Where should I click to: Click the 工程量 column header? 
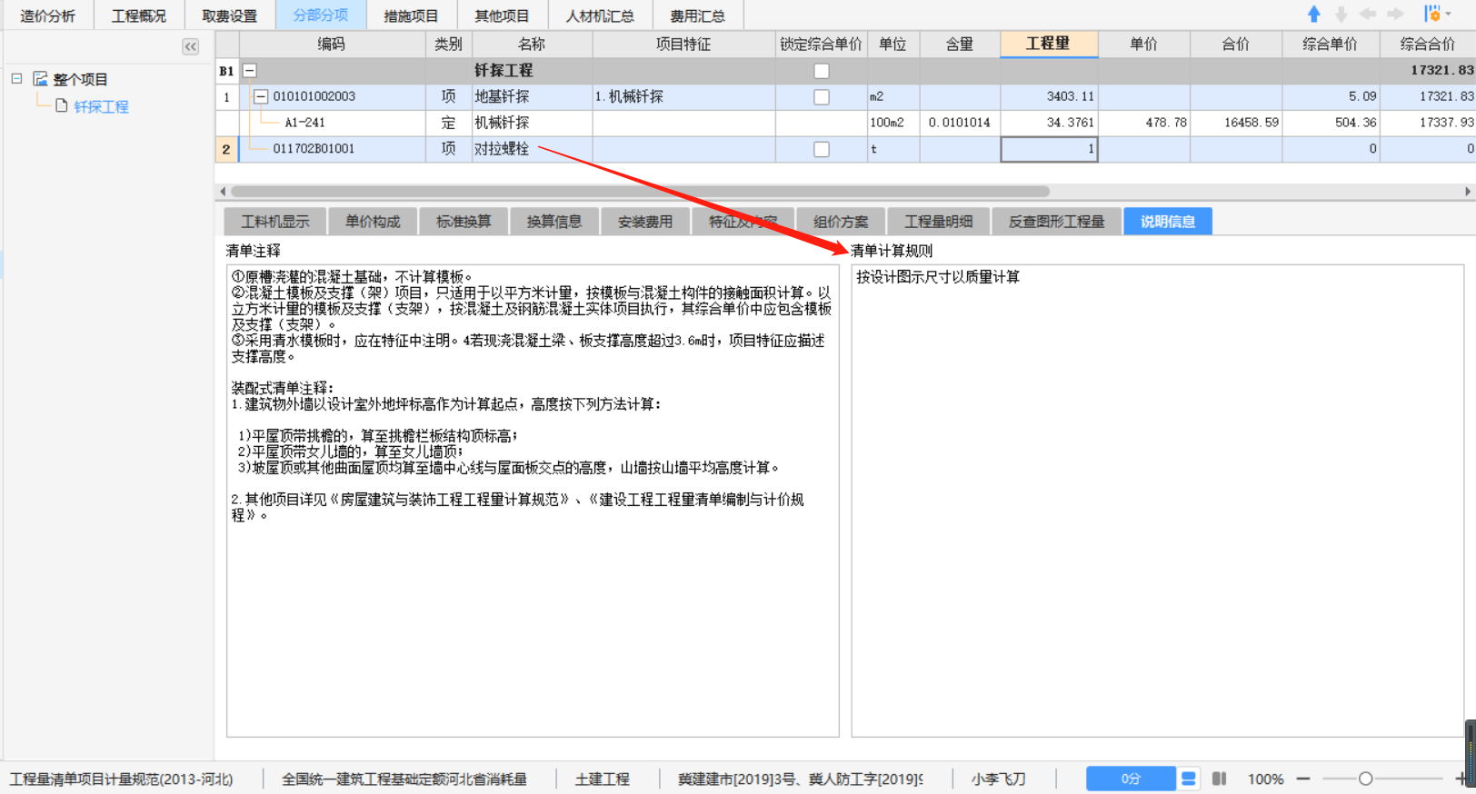[1049, 44]
